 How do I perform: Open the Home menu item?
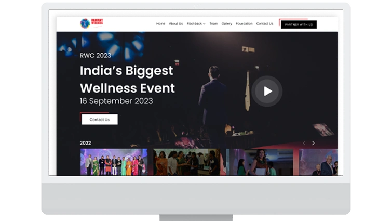coord(160,24)
